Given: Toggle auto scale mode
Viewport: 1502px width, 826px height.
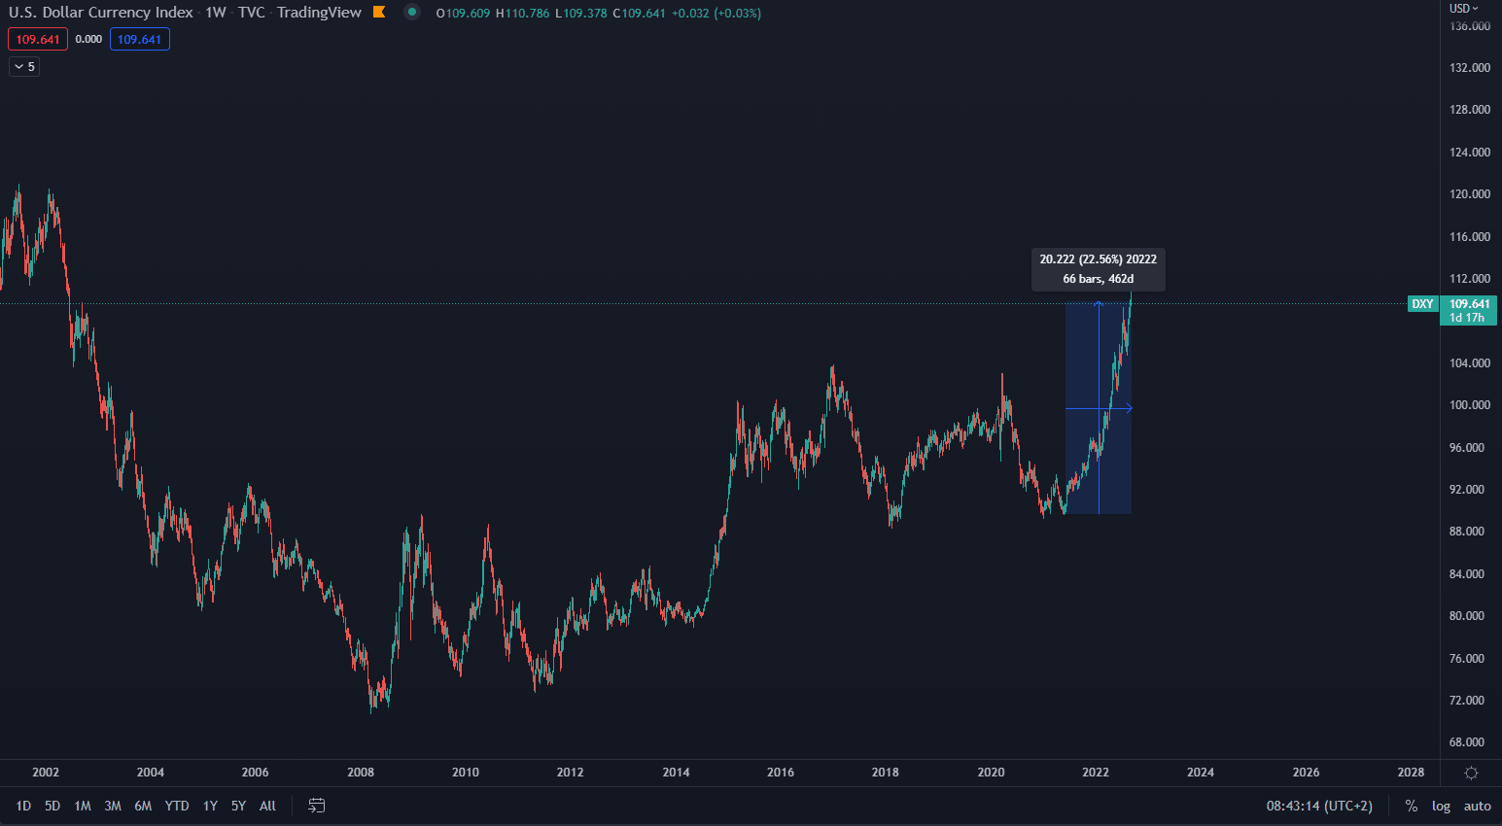Looking at the screenshot, I should coord(1477,806).
